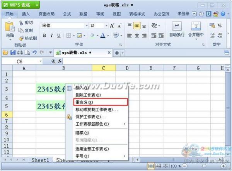The height and width of the screenshot is (171, 232).
Task: Close the wps表格.xls document tab
Action: 109,52
